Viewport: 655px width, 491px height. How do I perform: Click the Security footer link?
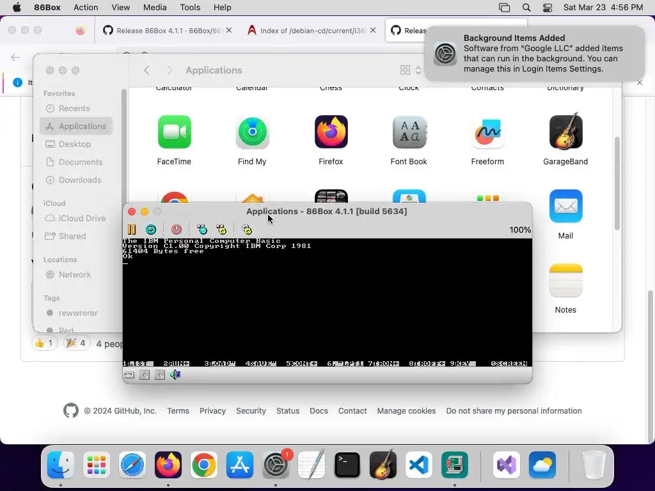251,411
